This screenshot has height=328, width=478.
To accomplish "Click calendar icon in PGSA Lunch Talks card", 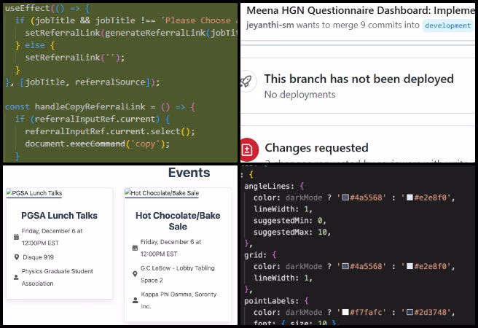I will [16, 237].
